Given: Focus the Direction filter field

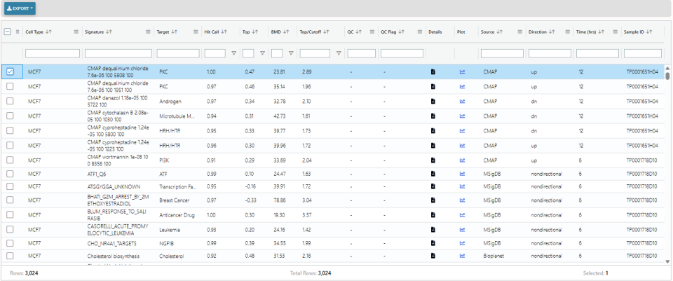Looking at the screenshot, I should point(550,53).
